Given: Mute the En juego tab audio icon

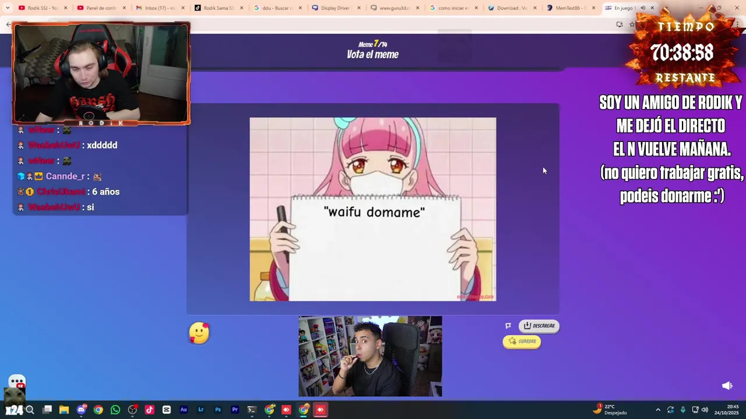Looking at the screenshot, I should tap(643, 8).
